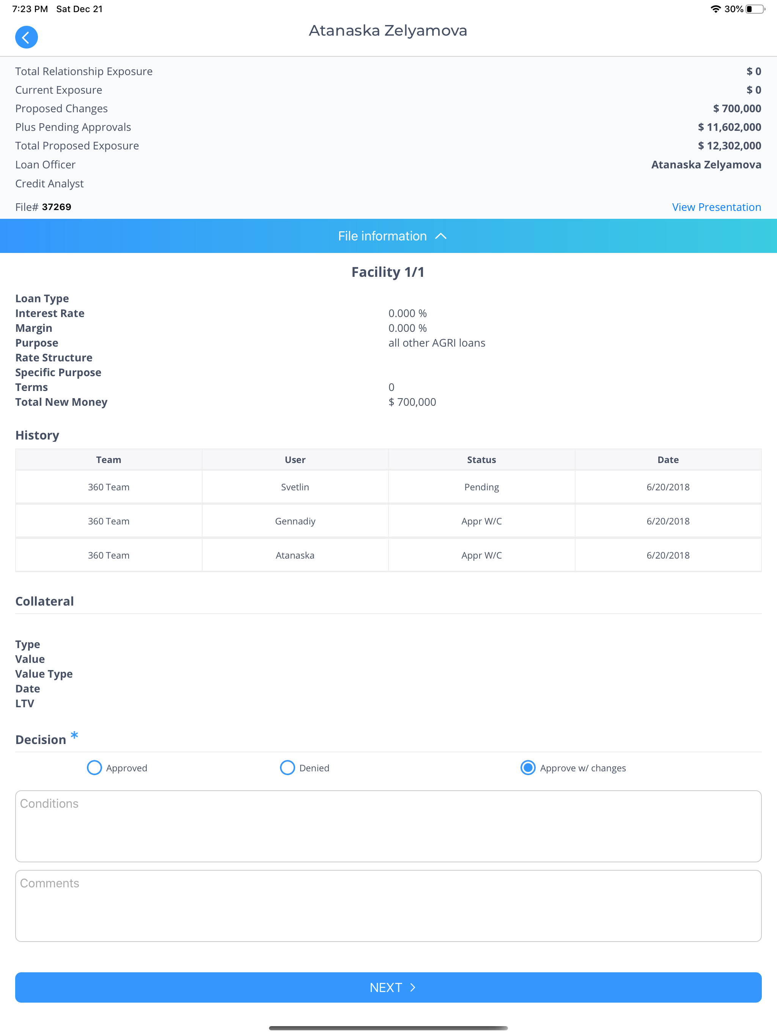Tap the Decision section heading
Image resolution: width=777 pixels, height=1036 pixels.
coord(41,739)
